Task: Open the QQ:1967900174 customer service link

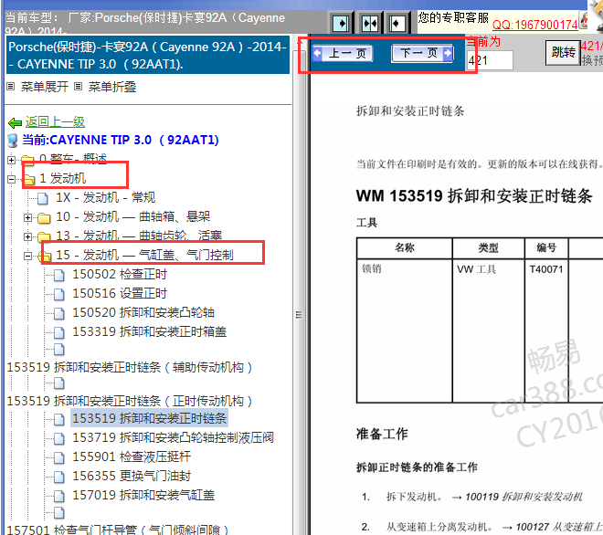Action: click(x=534, y=25)
